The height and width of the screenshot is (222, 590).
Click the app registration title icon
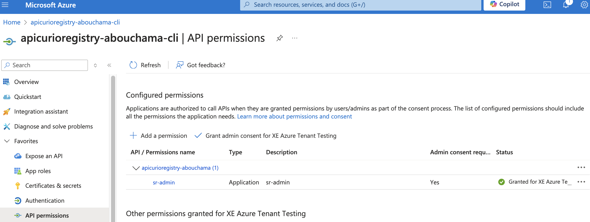click(9, 41)
